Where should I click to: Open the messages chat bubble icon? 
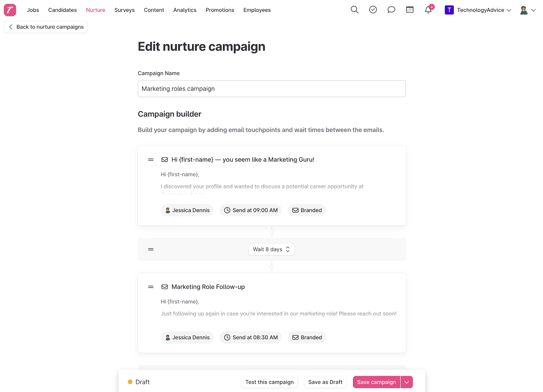391,10
